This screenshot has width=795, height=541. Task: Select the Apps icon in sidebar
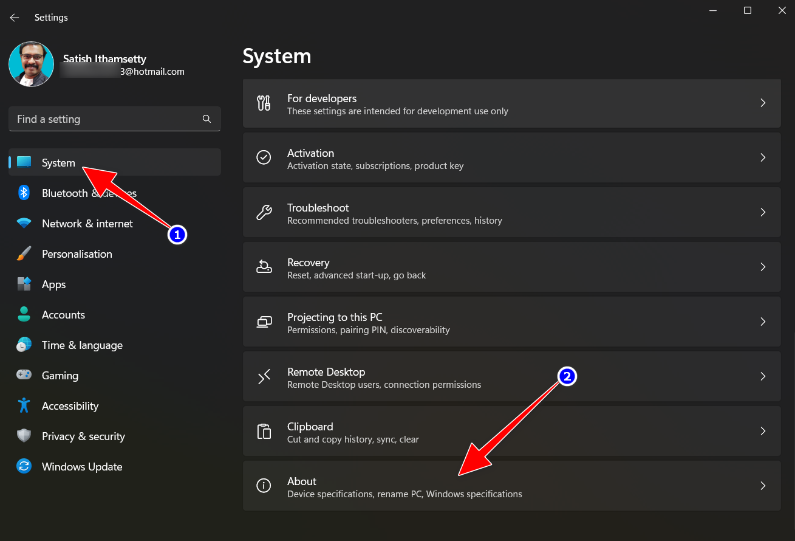point(23,284)
